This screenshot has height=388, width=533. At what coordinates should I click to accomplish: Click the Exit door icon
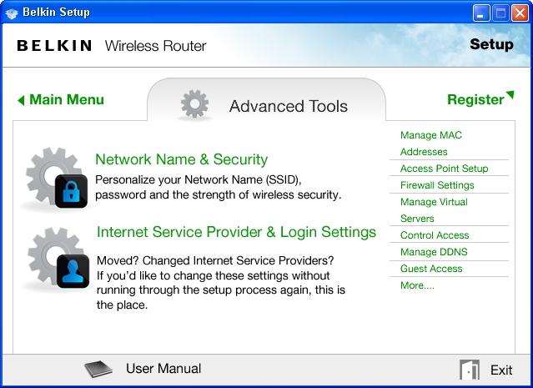(x=470, y=370)
